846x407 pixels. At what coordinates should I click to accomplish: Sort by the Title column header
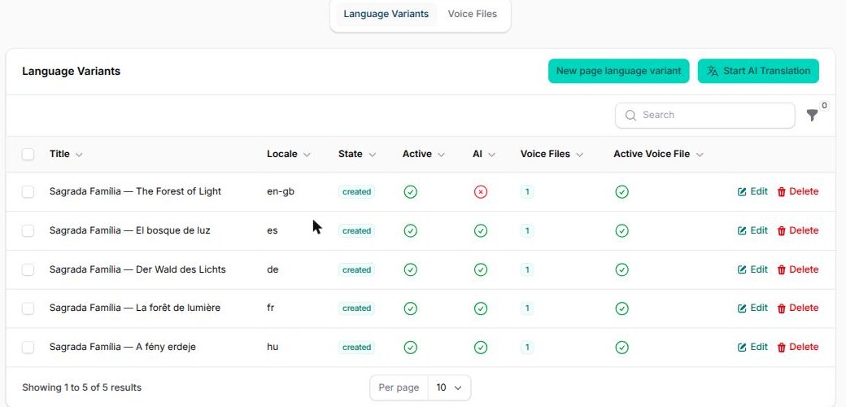(x=66, y=154)
